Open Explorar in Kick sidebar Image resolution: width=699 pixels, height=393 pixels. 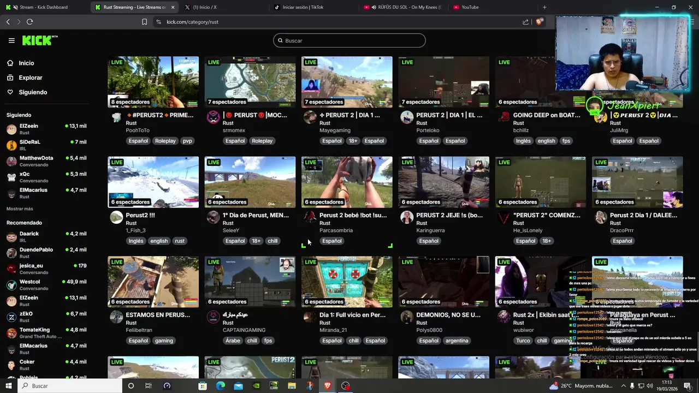(30, 78)
